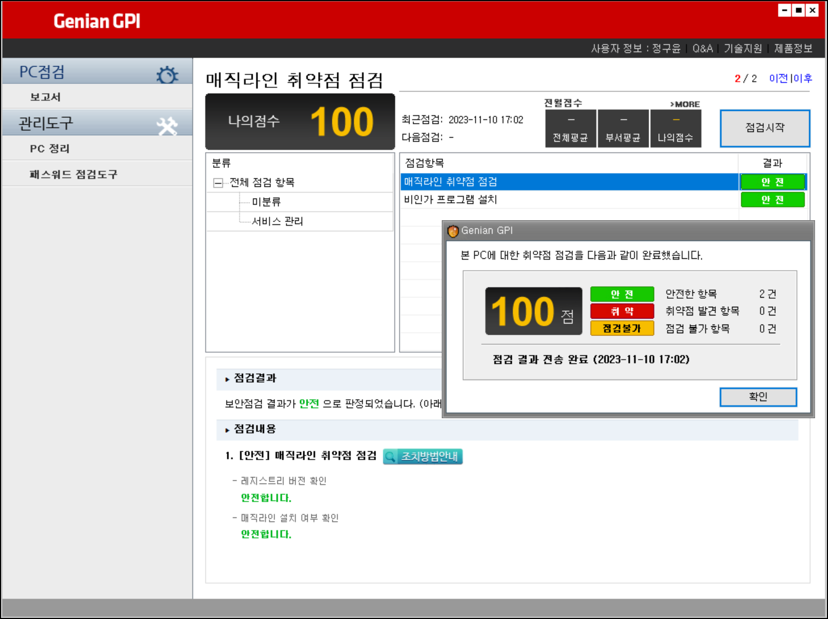Open 제품정보 link in top bar
This screenshot has height=619, width=828.
coord(793,48)
